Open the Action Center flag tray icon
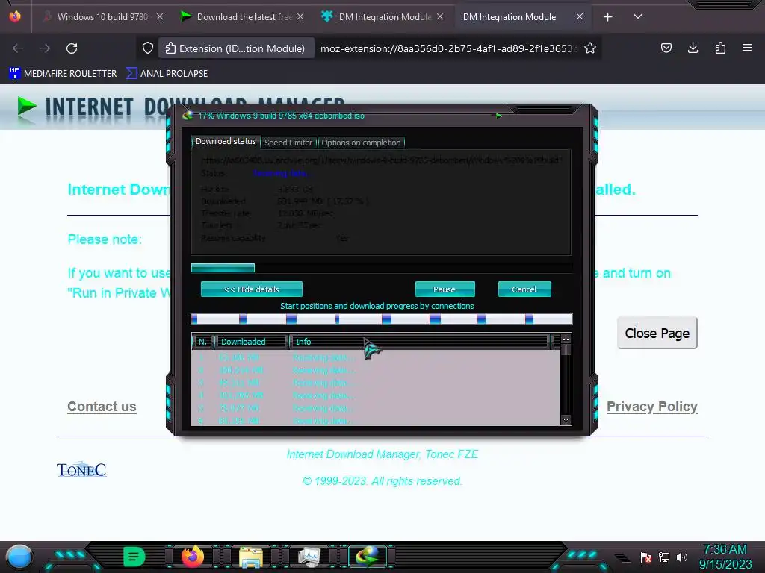 click(x=646, y=557)
